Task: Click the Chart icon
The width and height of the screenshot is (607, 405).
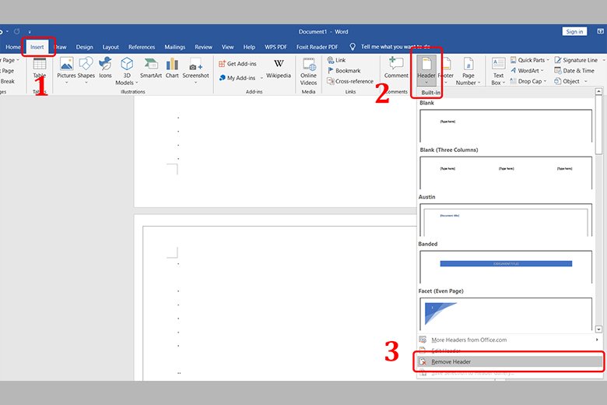Action: pyautogui.click(x=172, y=69)
